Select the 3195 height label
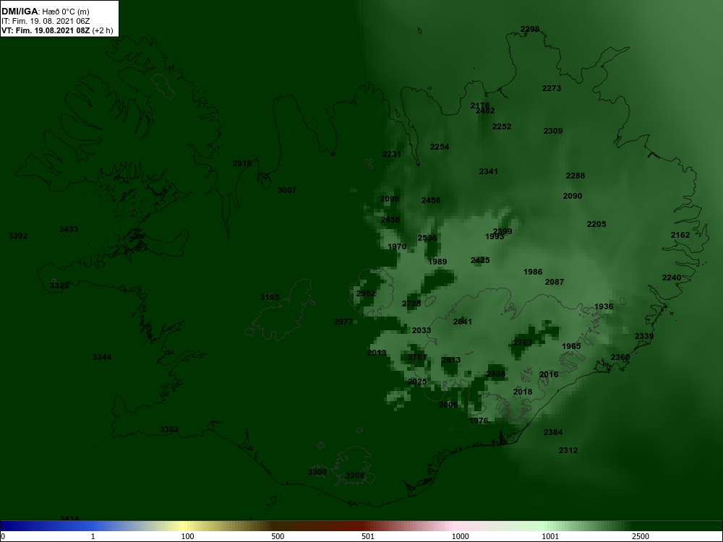 (x=269, y=297)
